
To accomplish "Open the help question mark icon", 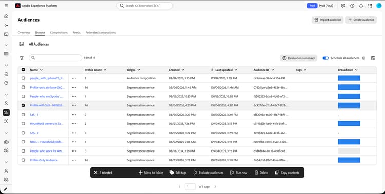I will pyautogui.click(x=352, y=6).
